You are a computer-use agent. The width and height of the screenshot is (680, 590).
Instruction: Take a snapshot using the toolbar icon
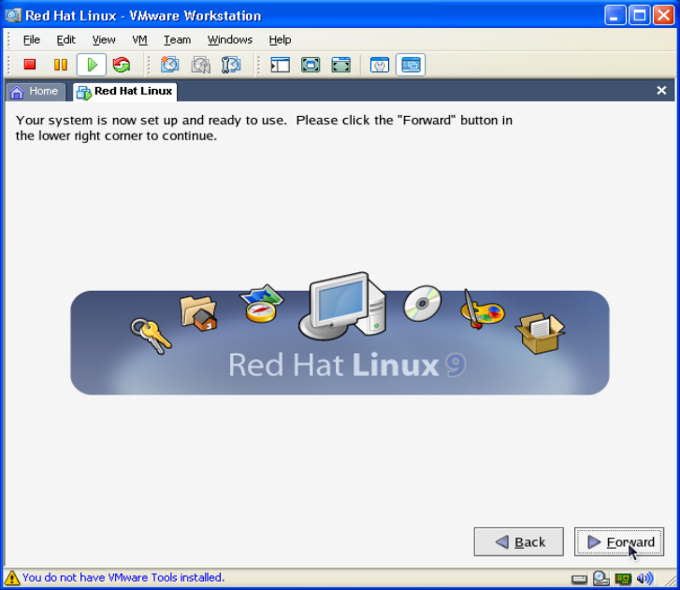click(x=169, y=65)
